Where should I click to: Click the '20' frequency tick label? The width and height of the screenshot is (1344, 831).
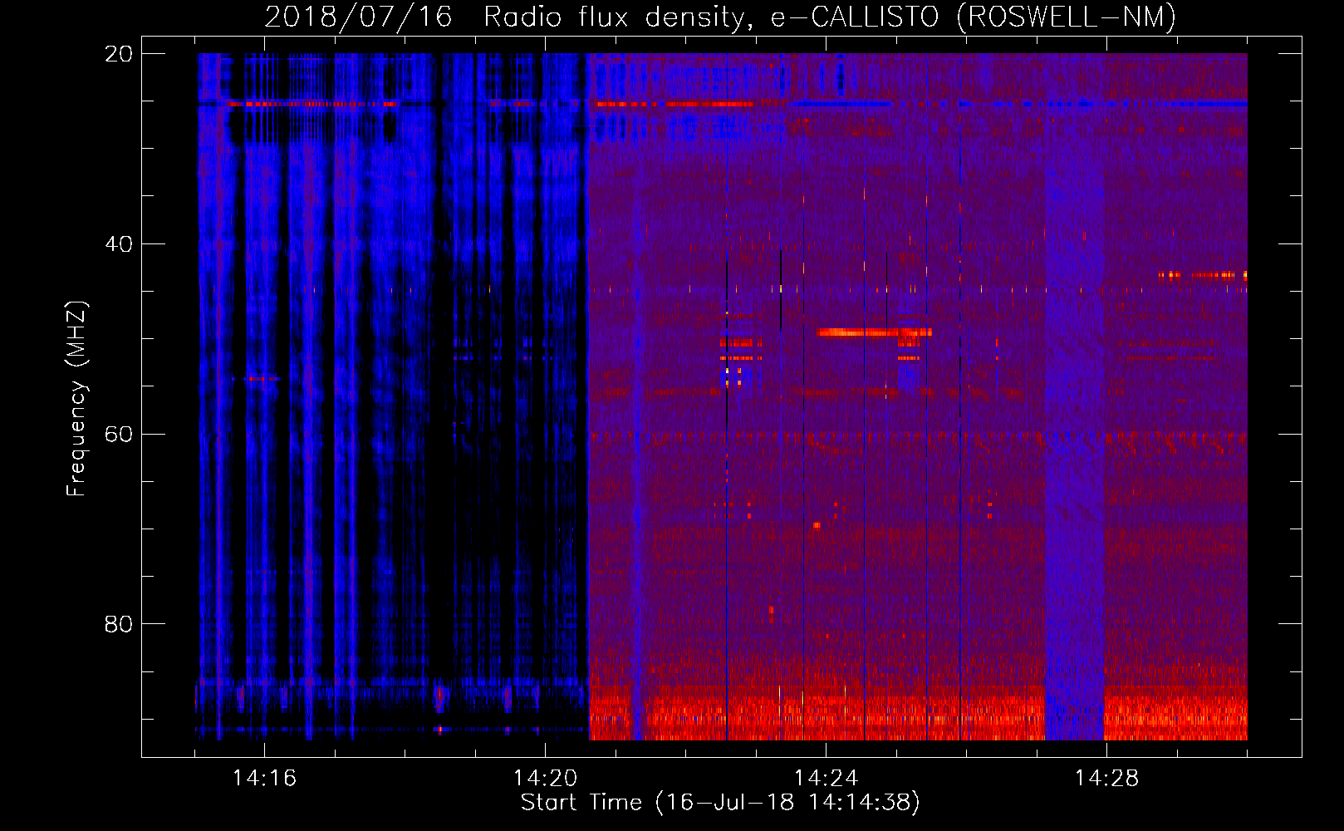click(119, 54)
